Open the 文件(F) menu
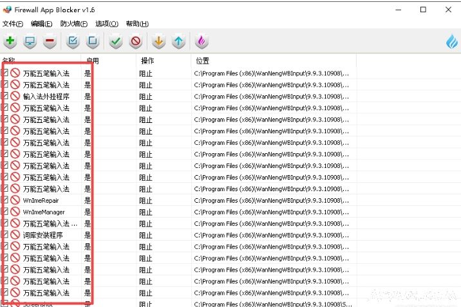The image size is (461, 307). tap(13, 24)
